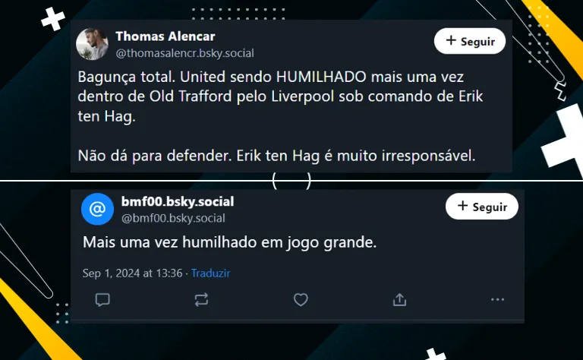This screenshot has height=360, width=583.
Task: Click the plus icon in bmf00's Seguir button
Action: tap(462, 205)
